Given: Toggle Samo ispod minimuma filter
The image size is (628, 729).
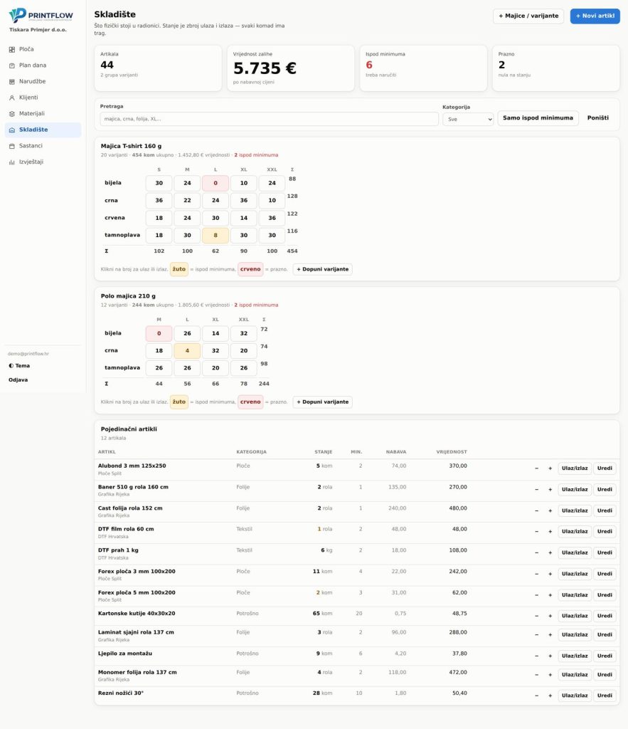Looking at the screenshot, I should [x=538, y=118].
